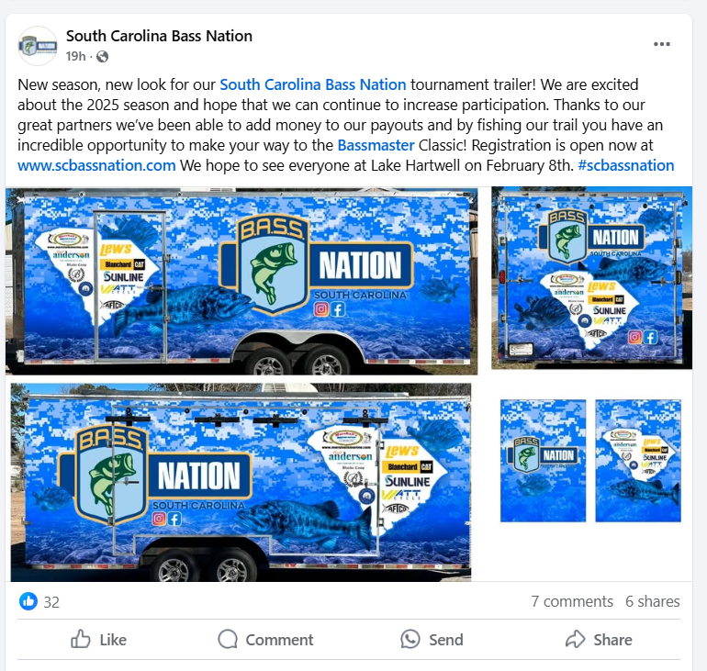View the 6 shares

tap(652, 601)
